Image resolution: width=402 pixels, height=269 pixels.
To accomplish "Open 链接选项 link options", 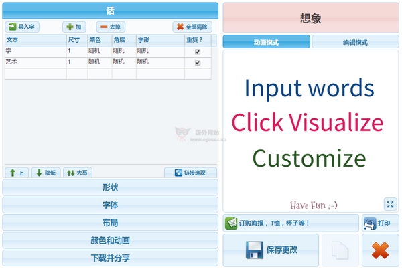I will 190,173.
